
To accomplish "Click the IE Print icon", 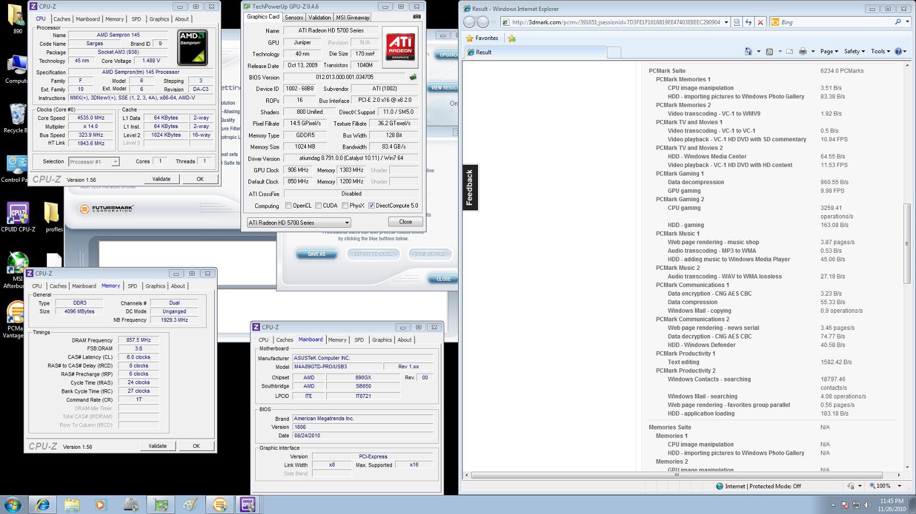I will click(x=803, y=51).
